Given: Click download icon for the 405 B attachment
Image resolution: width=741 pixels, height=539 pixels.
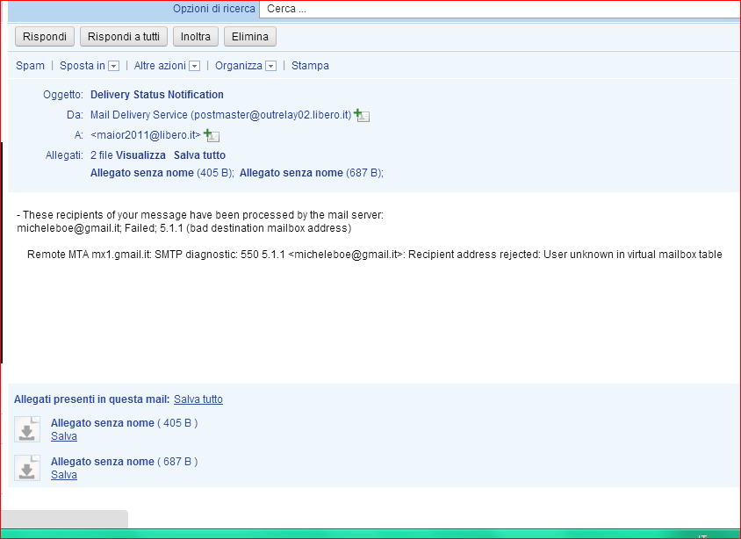Looking at the screenshot, I should (x=27, y=429).
